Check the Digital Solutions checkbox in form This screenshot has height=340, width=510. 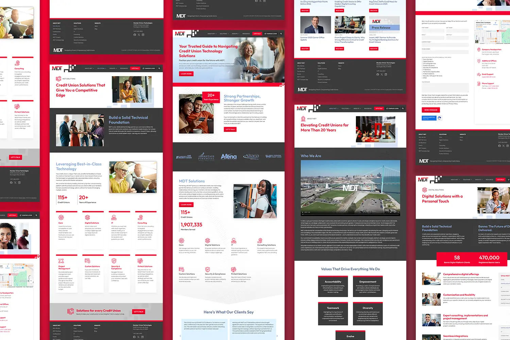point(422,62)
